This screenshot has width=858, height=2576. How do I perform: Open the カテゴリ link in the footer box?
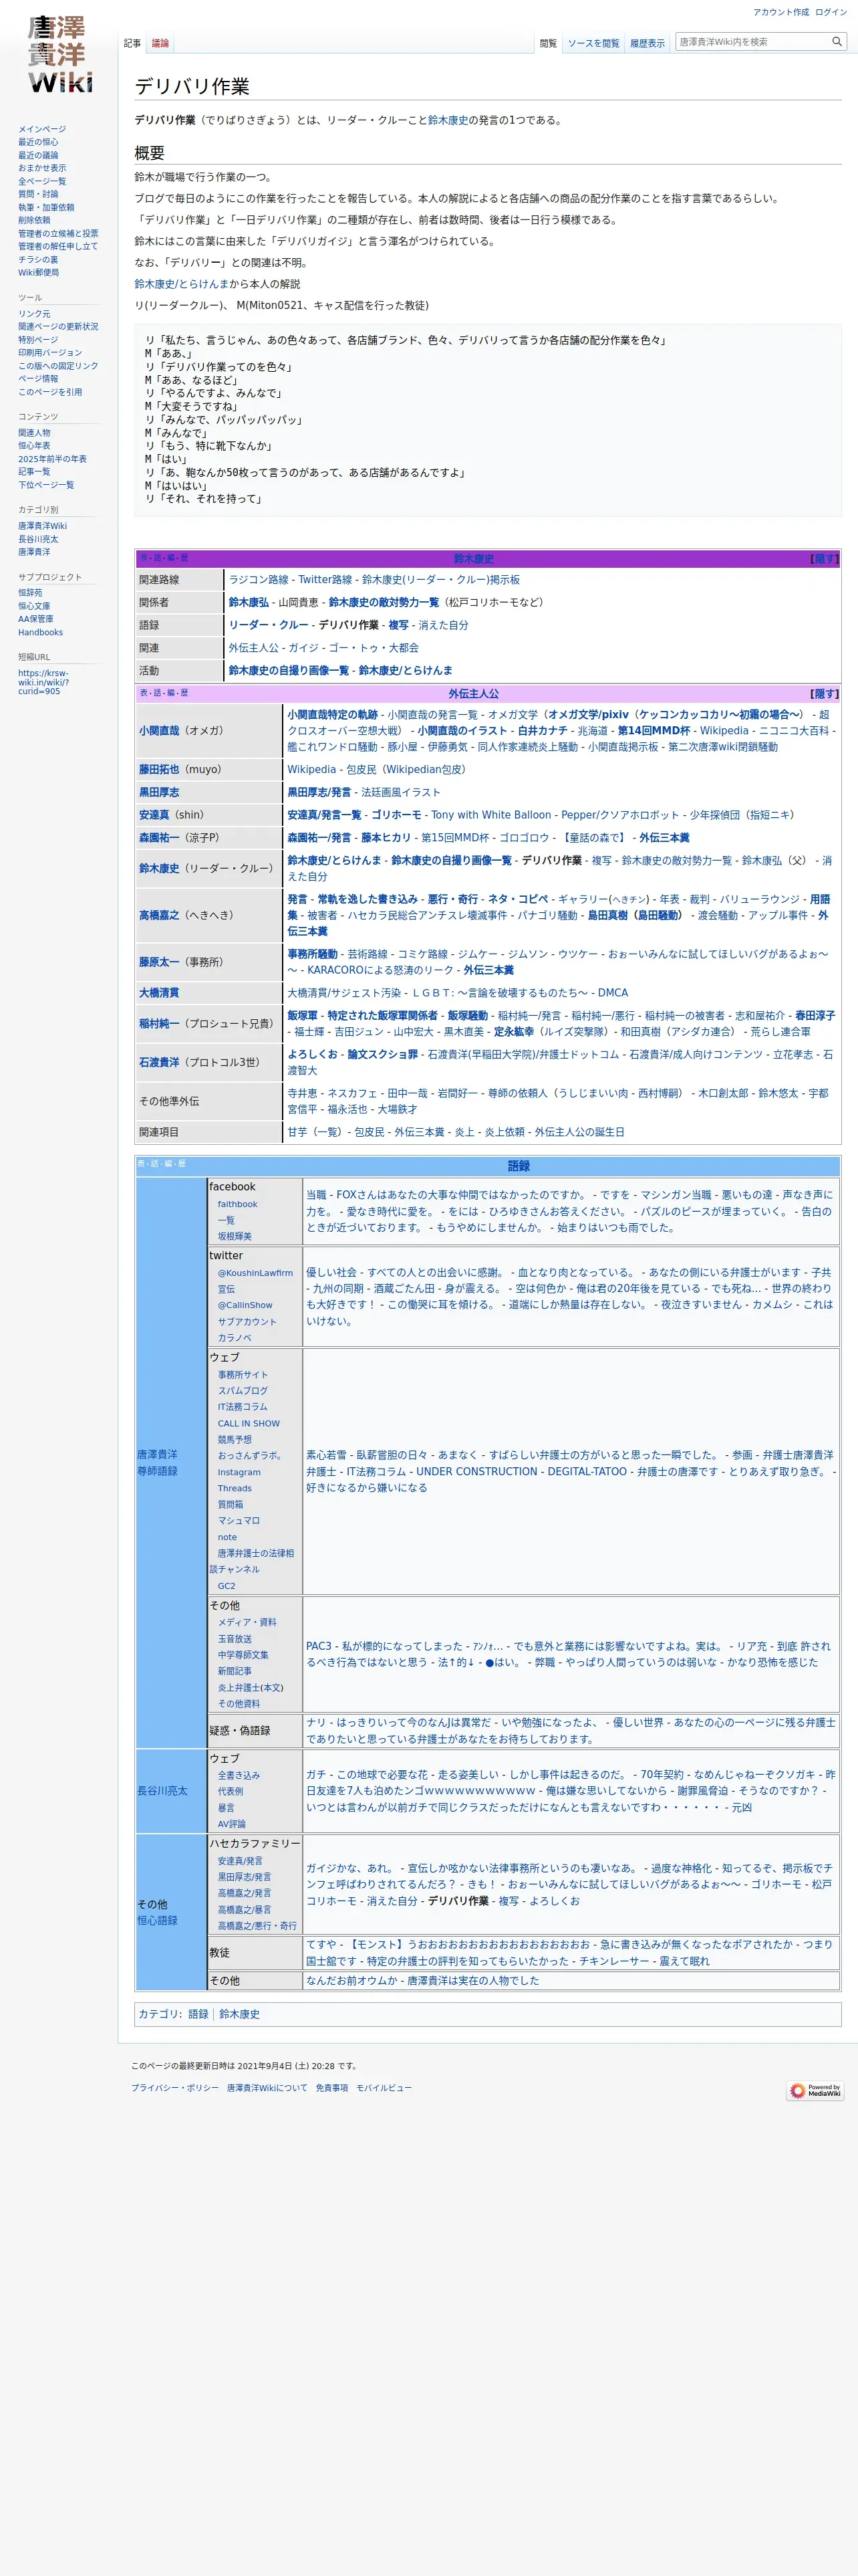tap(159, 2014)
